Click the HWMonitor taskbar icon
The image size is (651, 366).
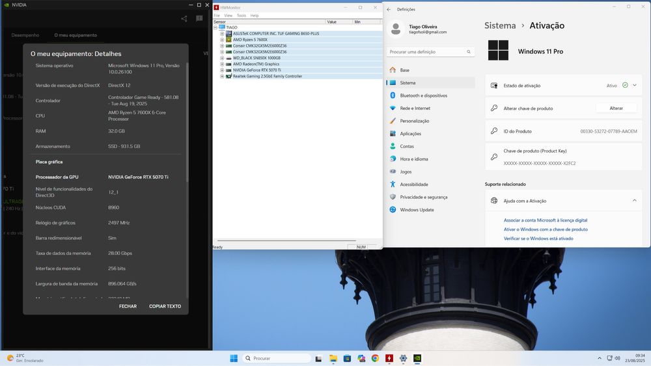pyautogui.click(x=389, y=358)
